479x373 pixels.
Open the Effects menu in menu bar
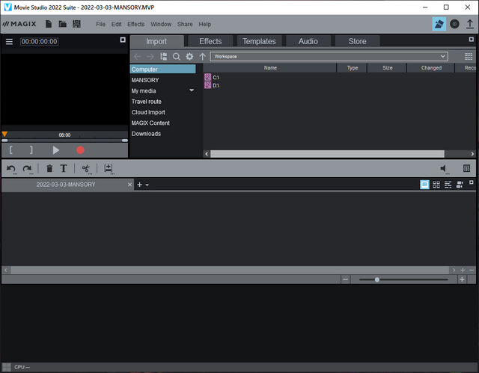136,24
